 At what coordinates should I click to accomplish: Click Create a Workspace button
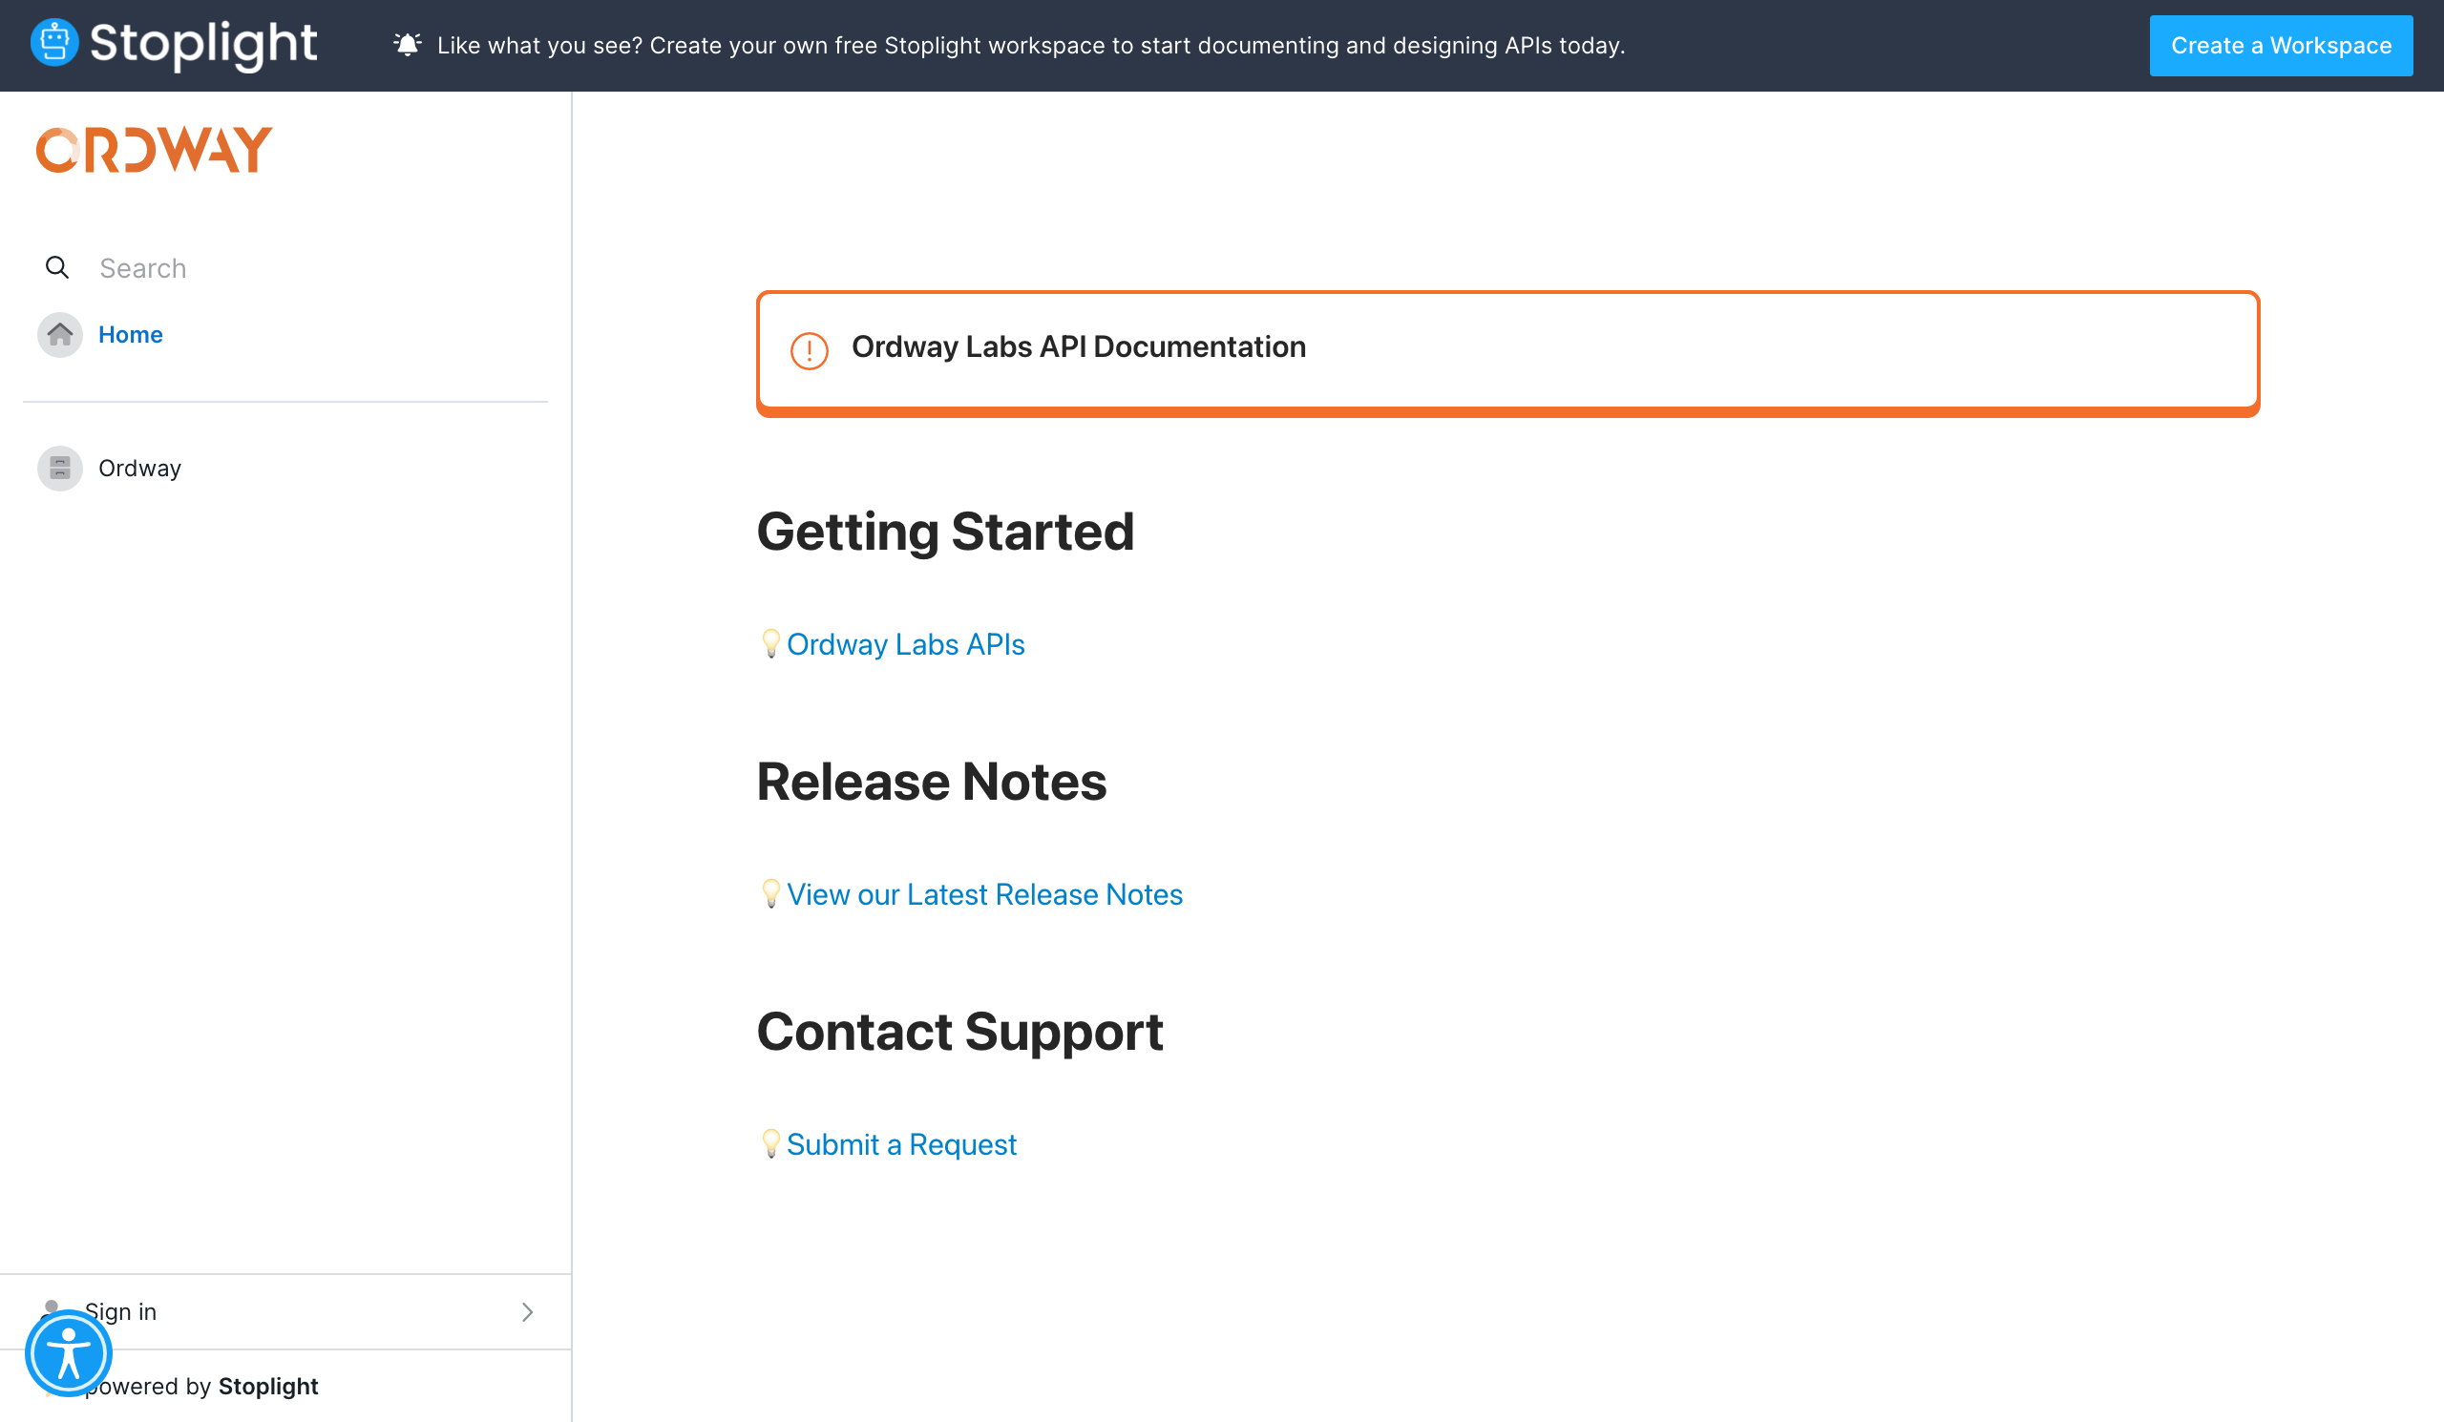click(2281, 46)
